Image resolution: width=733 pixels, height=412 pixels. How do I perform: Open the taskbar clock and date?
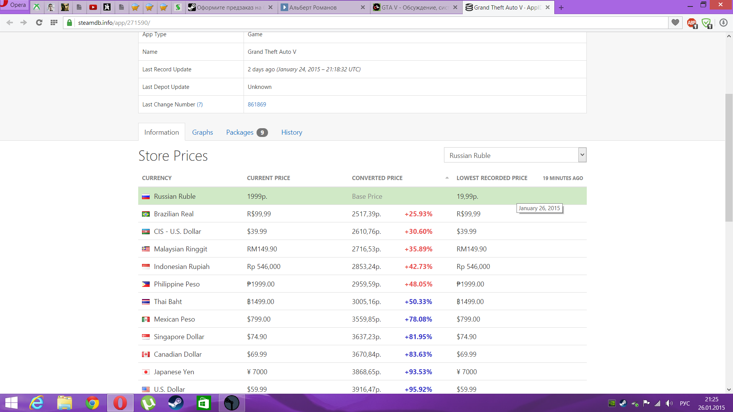tap(711, 403)
